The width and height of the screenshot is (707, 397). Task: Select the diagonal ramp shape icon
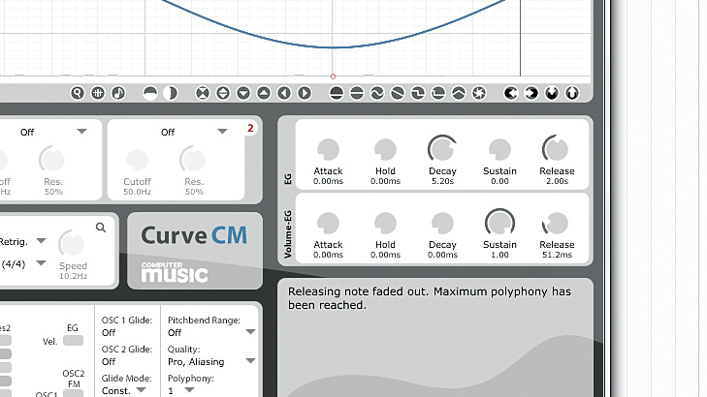click(x=398, y=93)
